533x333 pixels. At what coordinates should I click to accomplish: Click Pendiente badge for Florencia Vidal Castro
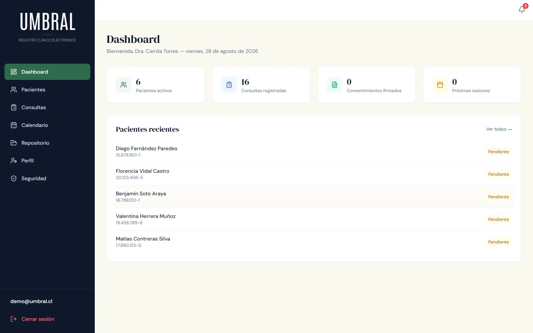pos(499,174)
